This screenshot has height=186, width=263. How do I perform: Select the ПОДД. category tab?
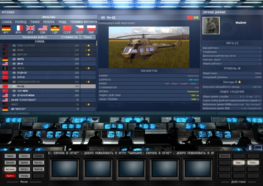click(x=62, y=22)
